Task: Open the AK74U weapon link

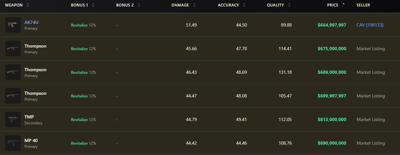Action: 31,22
